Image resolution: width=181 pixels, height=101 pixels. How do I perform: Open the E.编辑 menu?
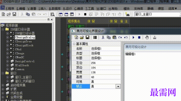21,9
